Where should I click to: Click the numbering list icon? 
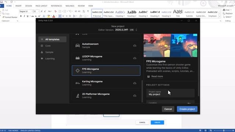[65, 11]
